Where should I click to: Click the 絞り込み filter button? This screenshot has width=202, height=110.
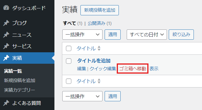point(181,35)
